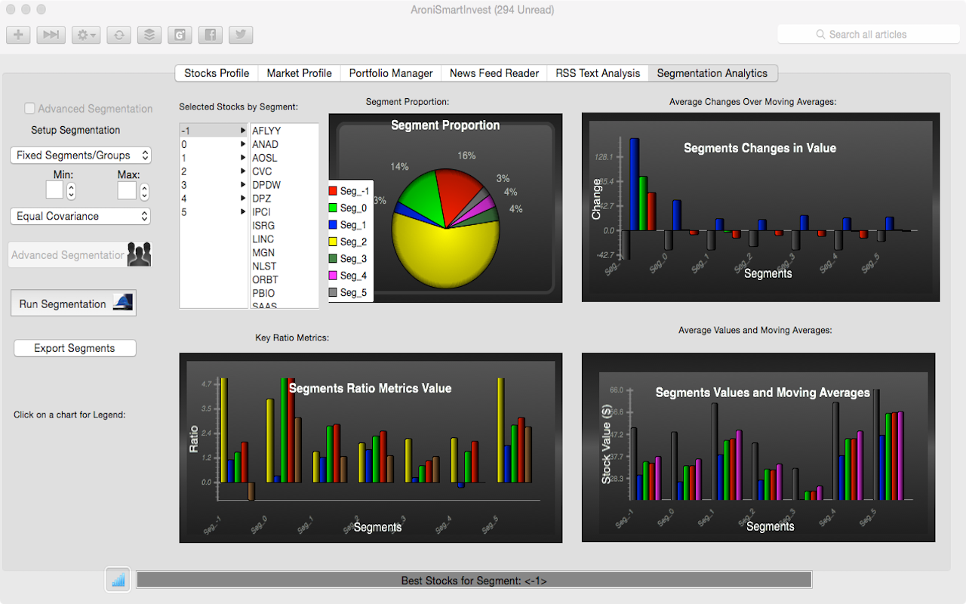Focus the Search all articles field

pyautogui.click(x=869, y=34)
